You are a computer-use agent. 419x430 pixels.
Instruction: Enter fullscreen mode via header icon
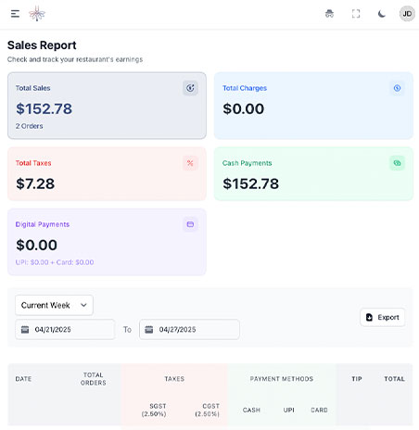pos(356,14)
